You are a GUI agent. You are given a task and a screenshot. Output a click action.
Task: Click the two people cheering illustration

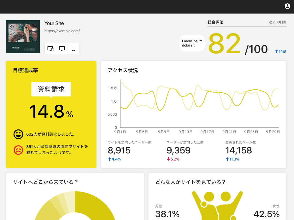pyautogui.click(x=217, y=206)
